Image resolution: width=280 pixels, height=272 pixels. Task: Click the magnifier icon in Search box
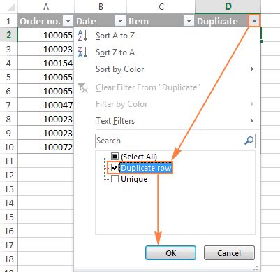tap(249, 141)
